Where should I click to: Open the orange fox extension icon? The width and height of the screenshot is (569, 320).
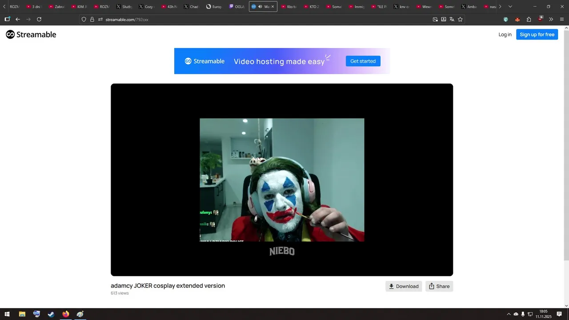tap(517, 20)
